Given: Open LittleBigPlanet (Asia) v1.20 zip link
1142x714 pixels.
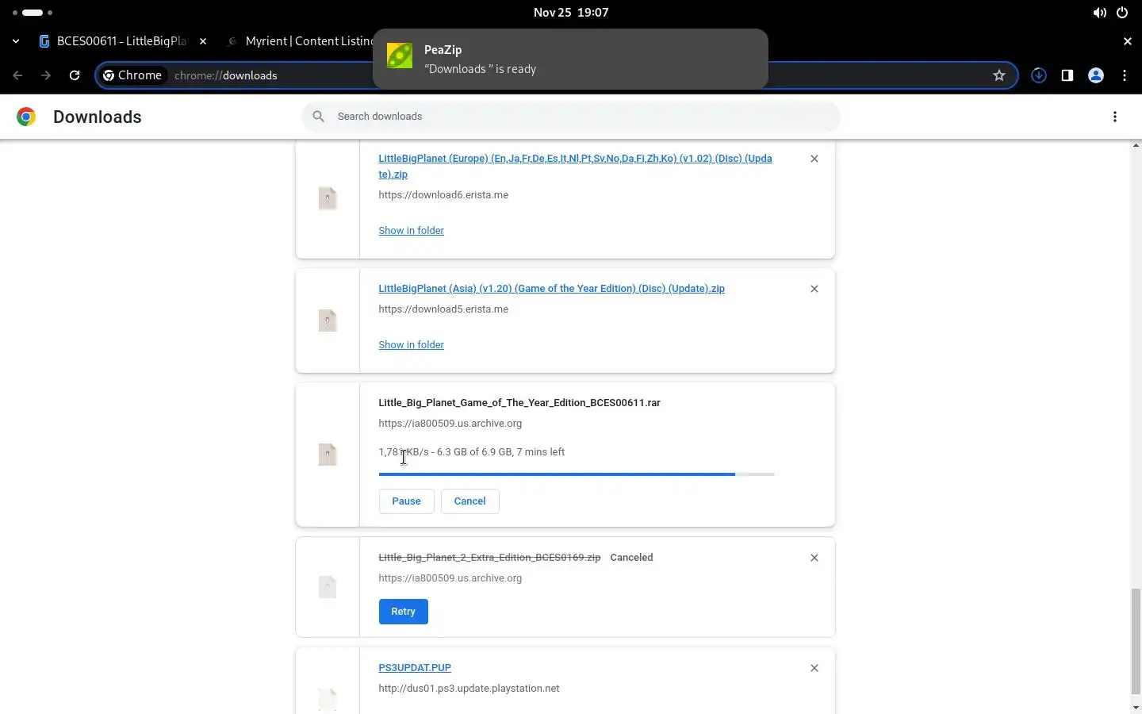Looking at the screenshot, I should point(551,289).
